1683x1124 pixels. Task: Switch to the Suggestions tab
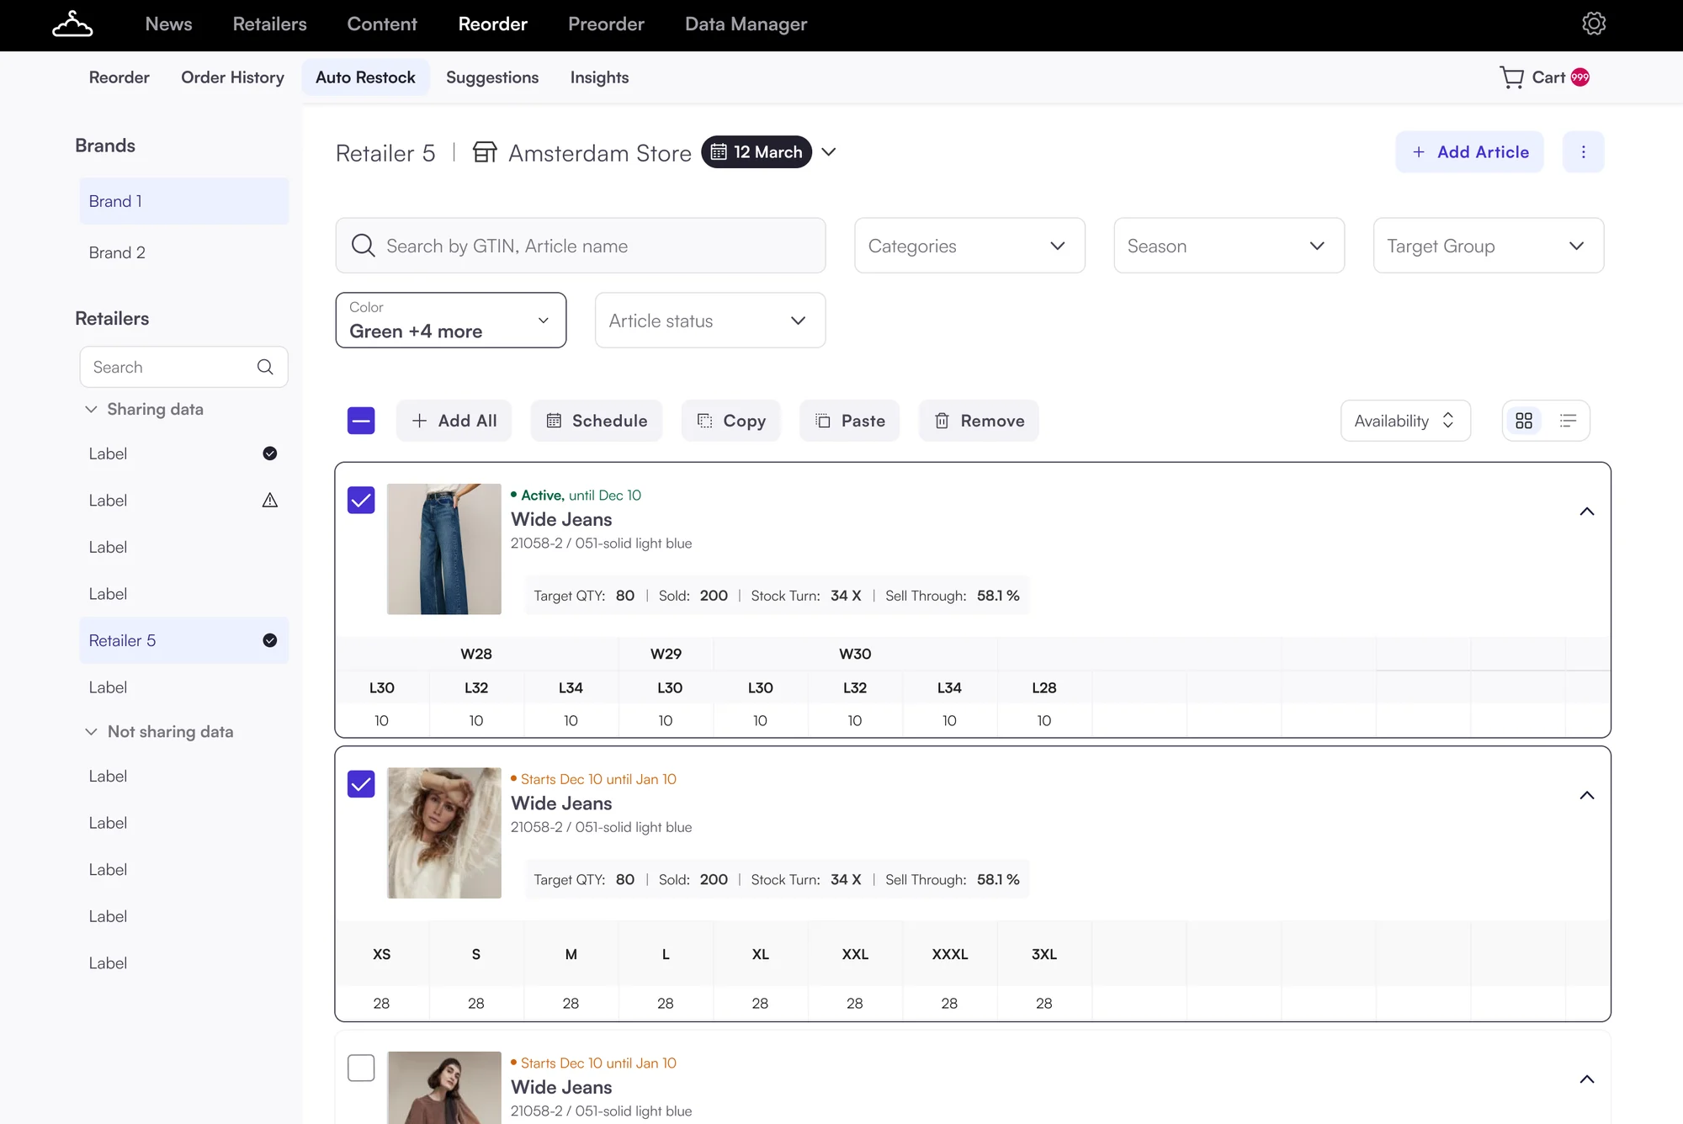(x=492, y=77)
